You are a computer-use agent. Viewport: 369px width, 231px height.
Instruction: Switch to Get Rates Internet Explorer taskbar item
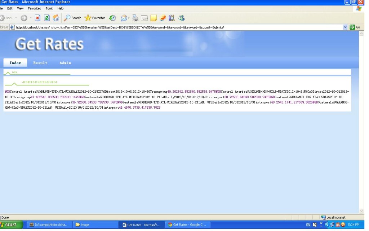[141, 225]
